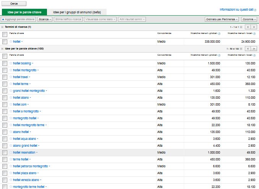Switch to 'Idee per i gruppi di annunci (beta)' tab

coord(77,12)
